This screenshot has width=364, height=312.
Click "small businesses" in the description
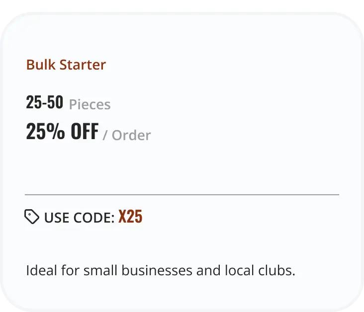click(x=131, y=271)
